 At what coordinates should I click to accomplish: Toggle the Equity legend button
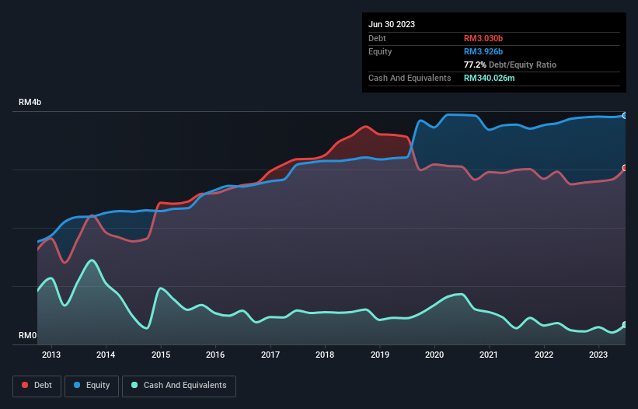92,386
